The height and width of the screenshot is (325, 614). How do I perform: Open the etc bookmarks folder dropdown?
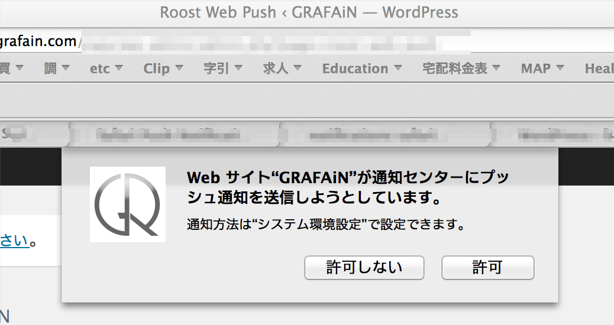pyautogui.click(x=106, y=69)
